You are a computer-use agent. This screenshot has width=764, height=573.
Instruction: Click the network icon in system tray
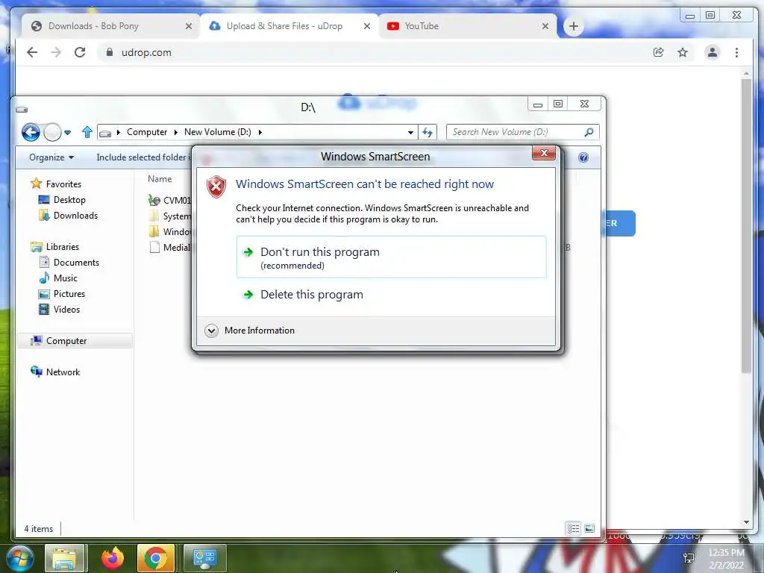(x=689, y=558)
